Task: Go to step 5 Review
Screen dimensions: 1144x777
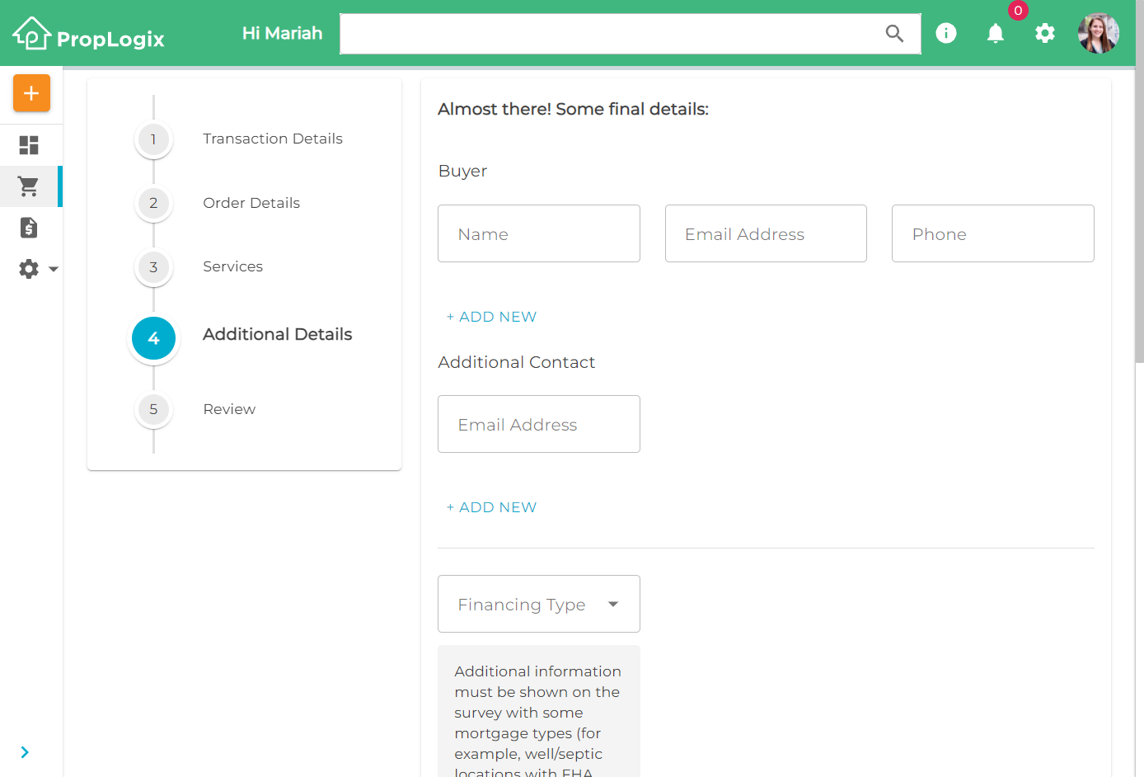Action: point(229,409)
